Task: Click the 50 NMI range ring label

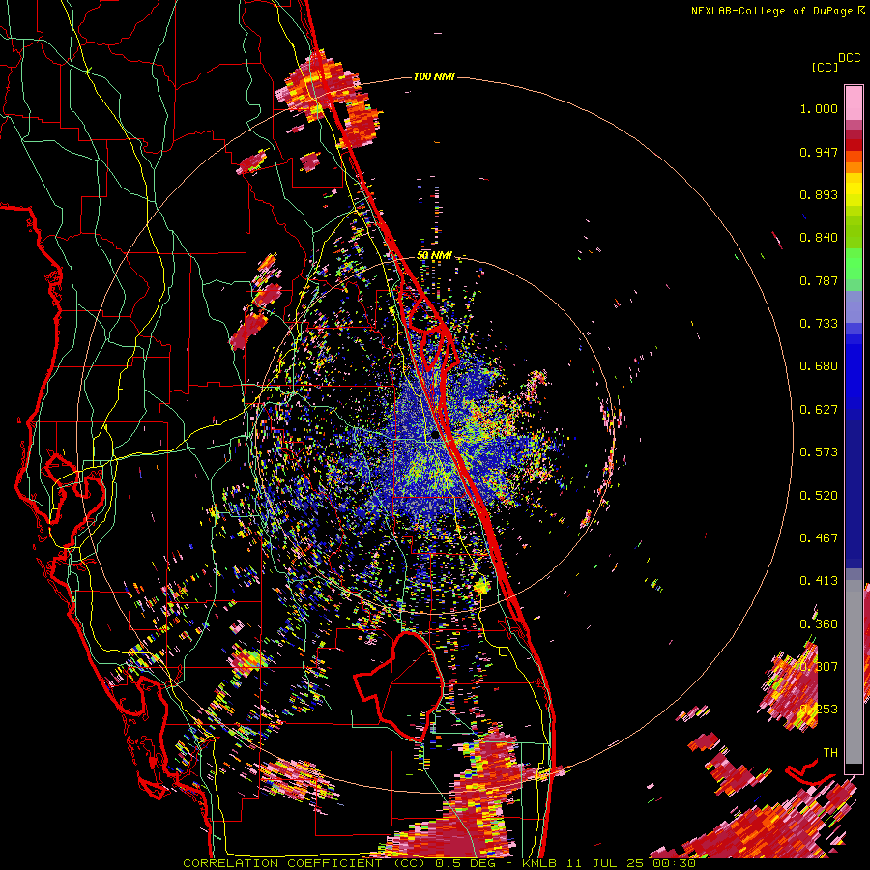Action: pyautogui.click(x=434, y=255)
